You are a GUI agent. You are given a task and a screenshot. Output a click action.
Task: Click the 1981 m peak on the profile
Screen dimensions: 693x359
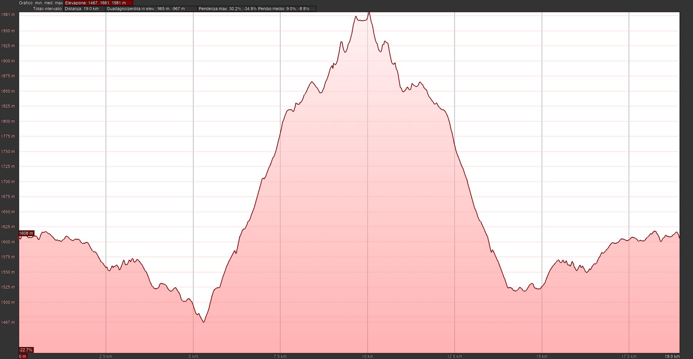tap(369, 13)
